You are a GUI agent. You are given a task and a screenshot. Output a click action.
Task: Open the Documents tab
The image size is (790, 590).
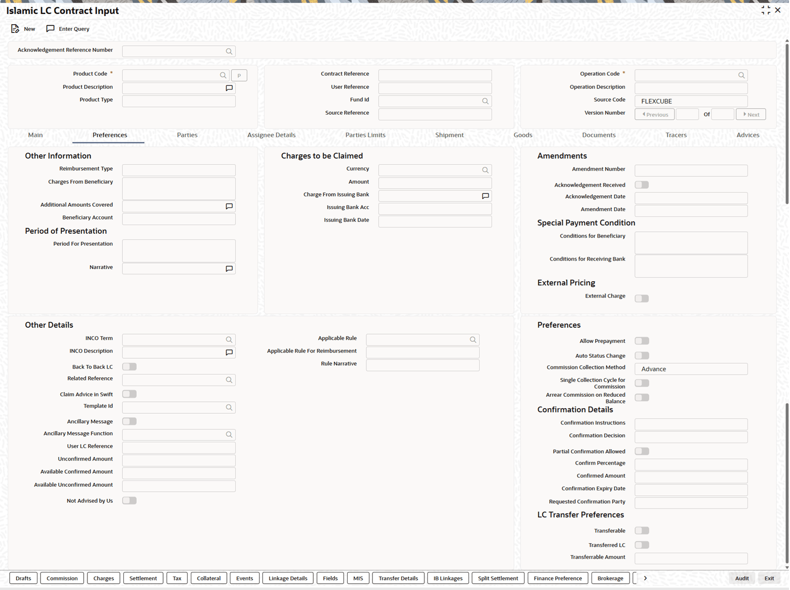click(599, 135)
